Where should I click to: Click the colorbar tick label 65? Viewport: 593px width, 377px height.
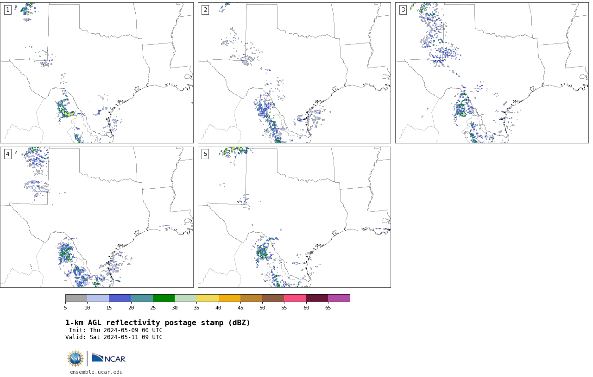tap(328, 308)
